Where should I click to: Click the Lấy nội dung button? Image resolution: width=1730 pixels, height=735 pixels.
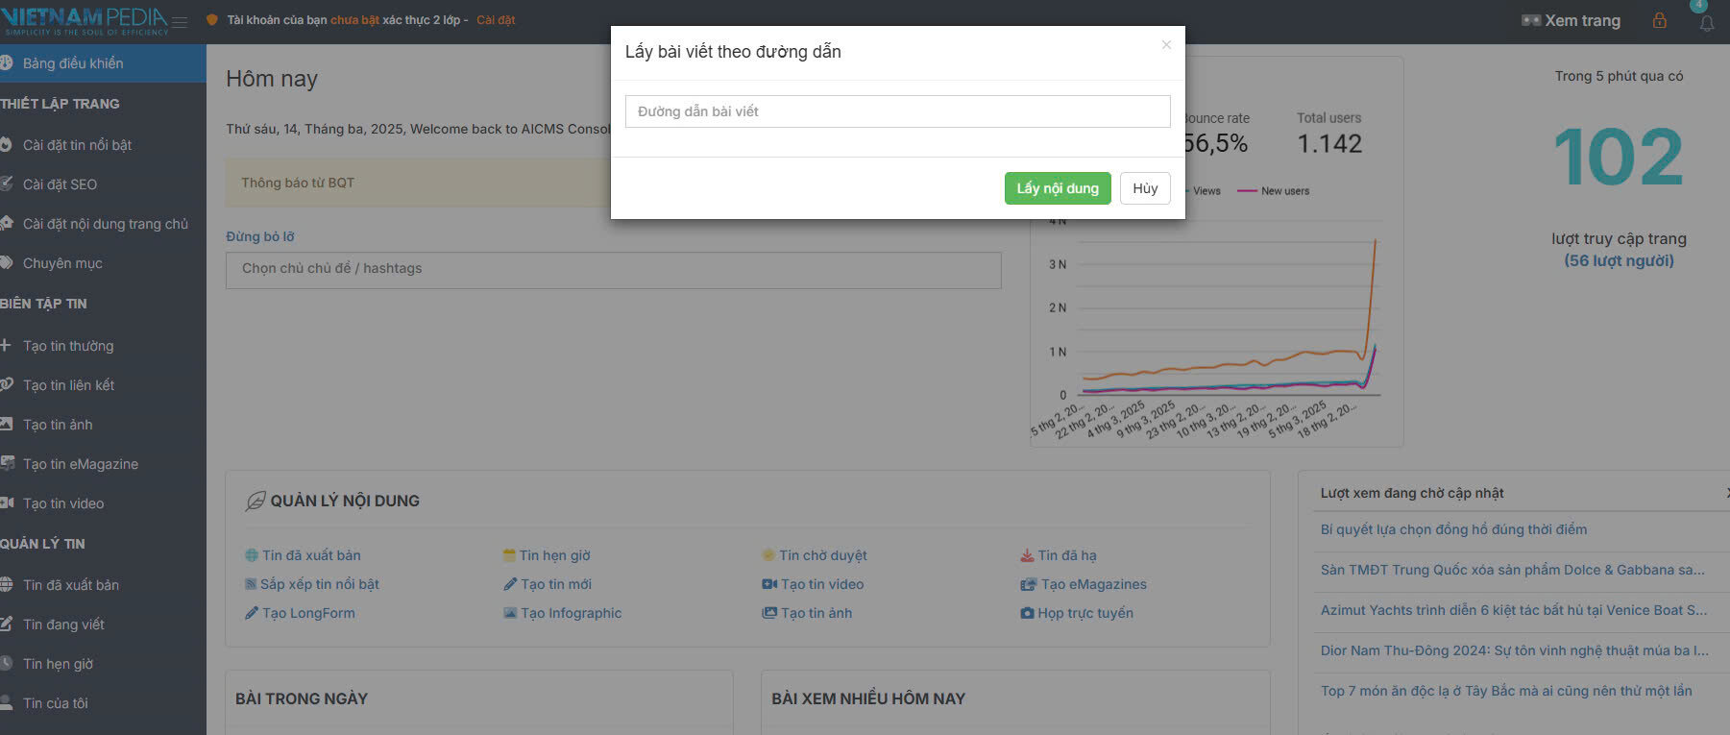[x=1058, y=188]
